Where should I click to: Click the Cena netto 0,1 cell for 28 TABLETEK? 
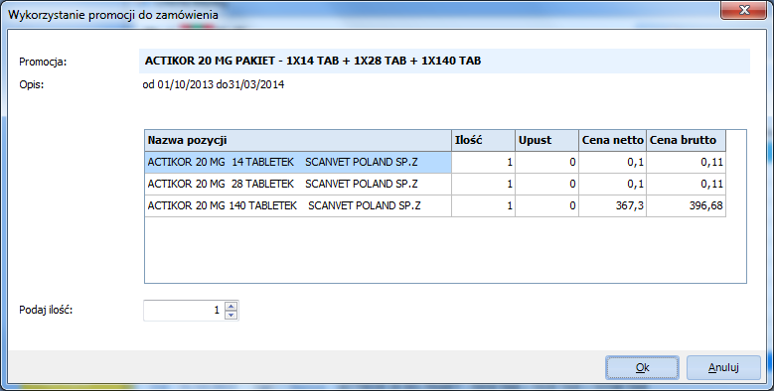coord(613,184)
